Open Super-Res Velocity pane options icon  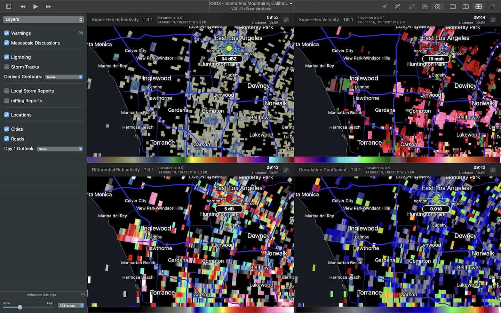point(493,20)
